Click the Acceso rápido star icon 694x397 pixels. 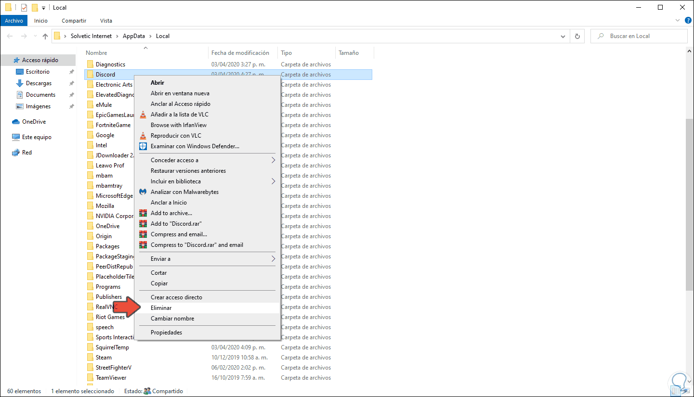click(x=16, y=60)
